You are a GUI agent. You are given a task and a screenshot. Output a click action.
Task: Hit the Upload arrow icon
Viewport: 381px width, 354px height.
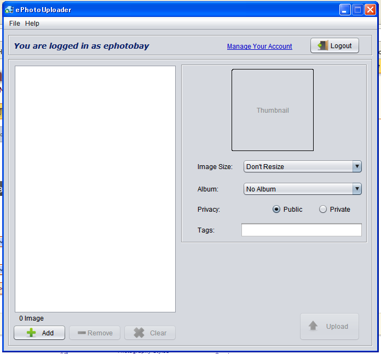(x=313, y=326)
